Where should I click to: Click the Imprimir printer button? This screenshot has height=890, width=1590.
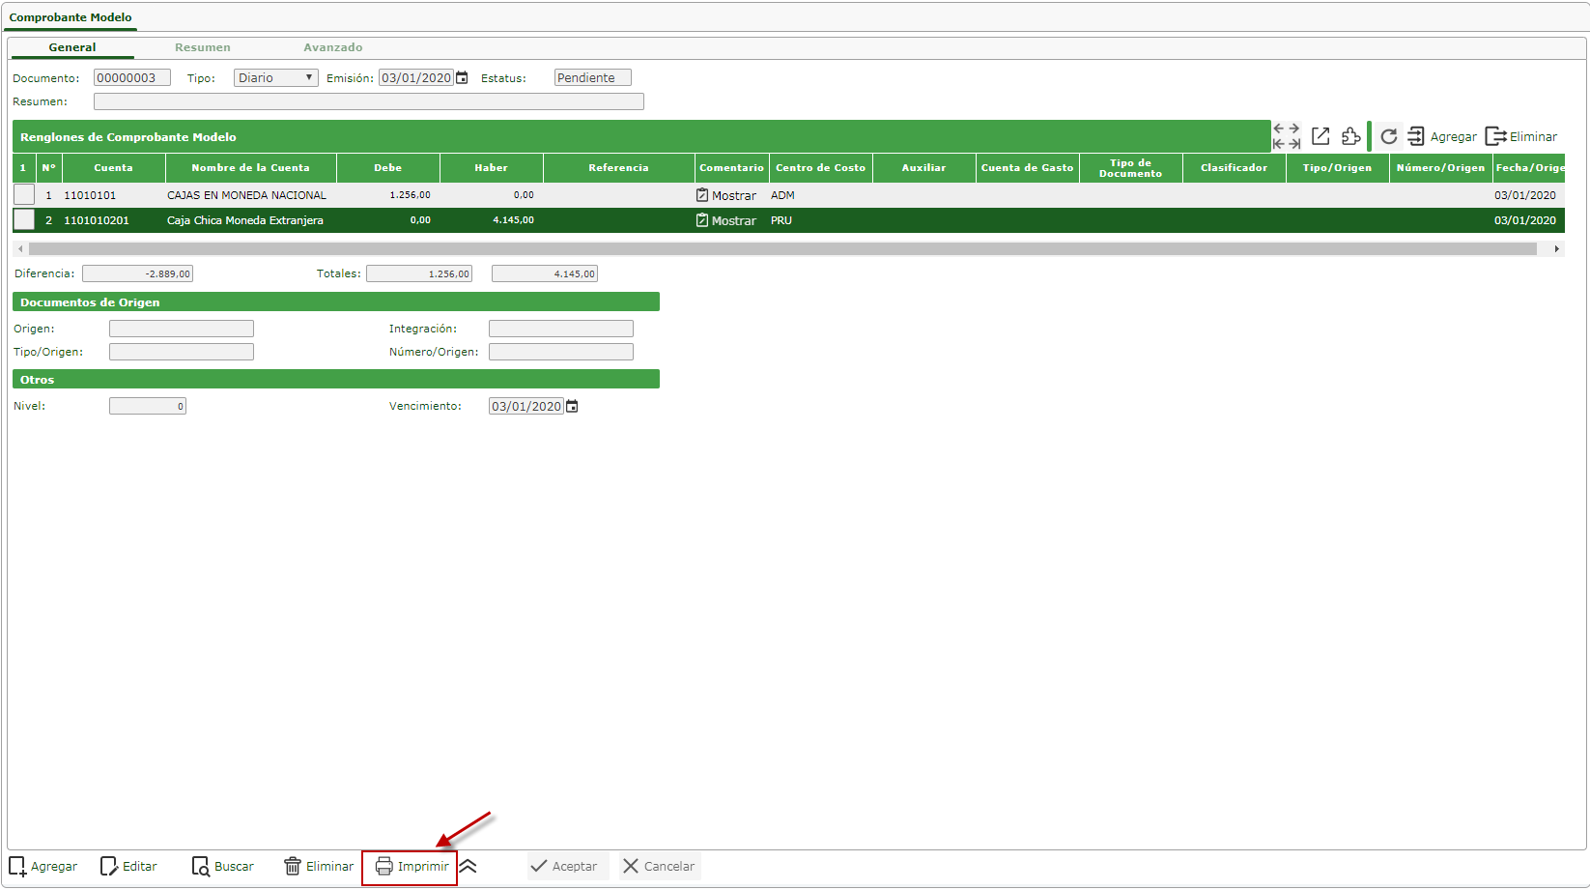click(x=412, y=867)
